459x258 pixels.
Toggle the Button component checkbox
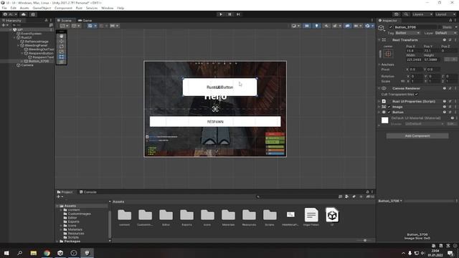389,113
